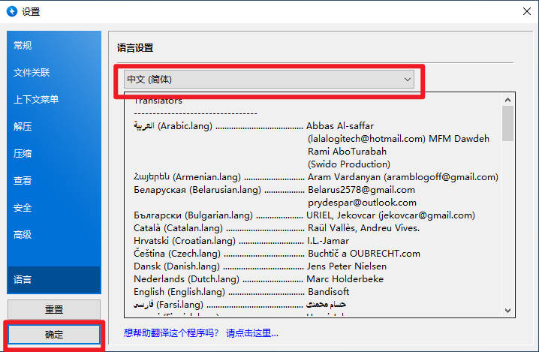Click the Dansk (Danish.lang) translator line
Screen dimensions: 539x352
[x=177, y=266]
